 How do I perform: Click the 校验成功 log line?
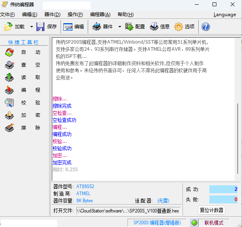tap(62, 148)
